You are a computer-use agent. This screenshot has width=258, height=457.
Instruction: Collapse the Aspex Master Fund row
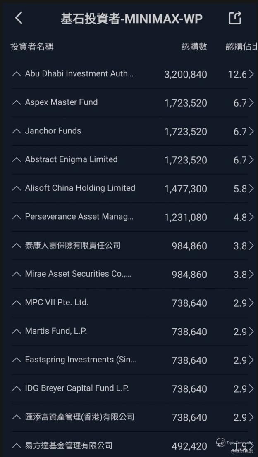pyautogui.click(x=17, y=102)
